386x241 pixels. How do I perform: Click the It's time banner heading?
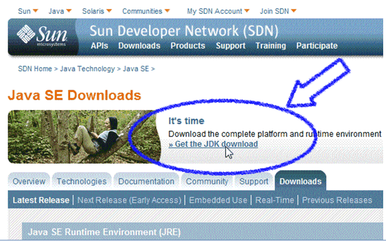[186, 121]
